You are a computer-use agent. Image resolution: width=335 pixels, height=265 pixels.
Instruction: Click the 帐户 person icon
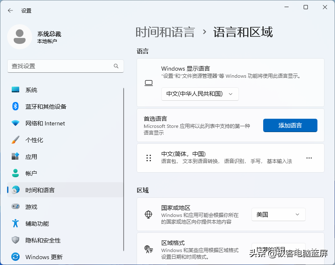15,173
